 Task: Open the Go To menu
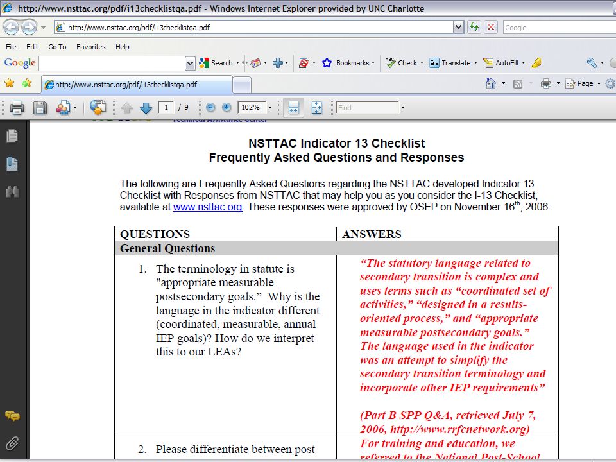[57, 47]
